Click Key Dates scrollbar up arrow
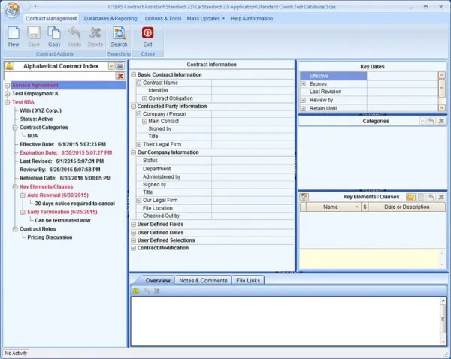Viewport: 451px width, 359px height. (x=442, y=75)
